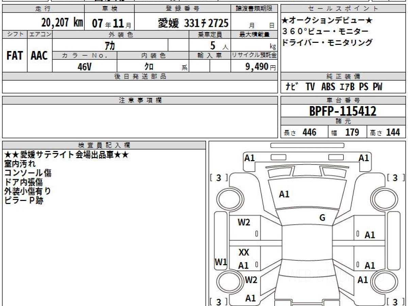
Task: Select the 走行 header cell
Action: click(x=43, y=9)
